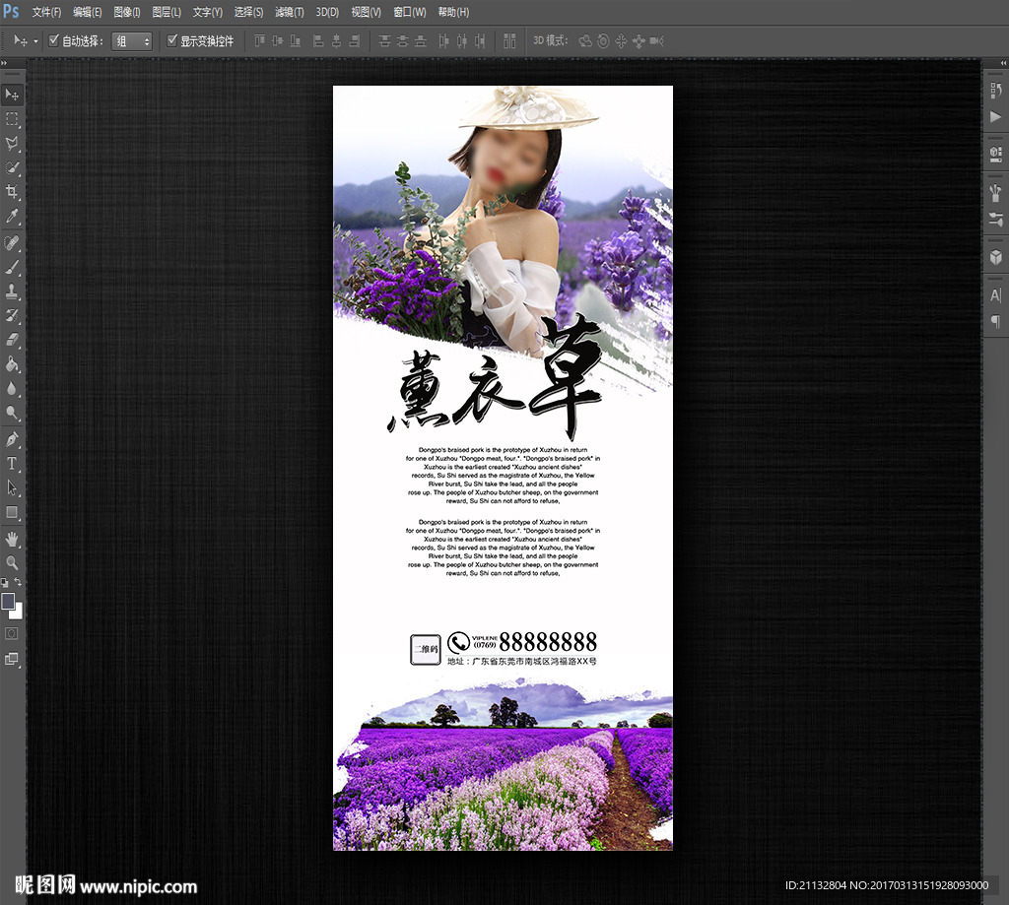The height and width of the screenshot is (905, 1009).
Task: Open the Actions panel play icon
Action: click(995, 116)
